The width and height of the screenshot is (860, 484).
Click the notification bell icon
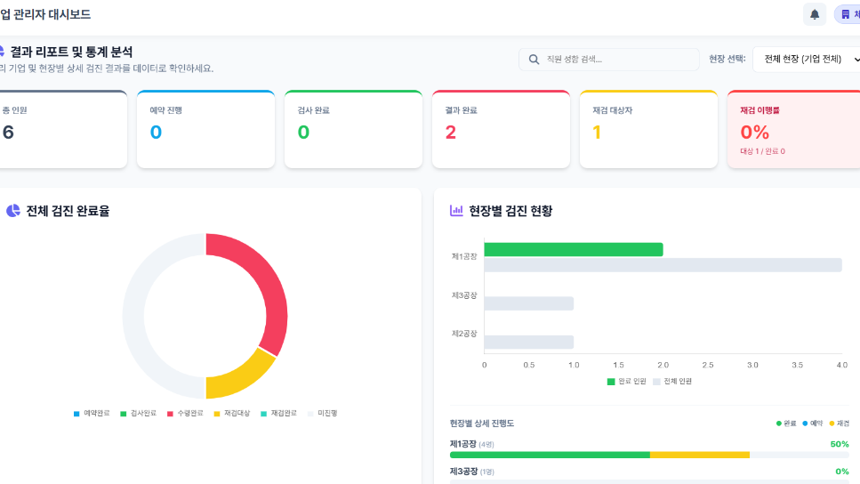814,14
